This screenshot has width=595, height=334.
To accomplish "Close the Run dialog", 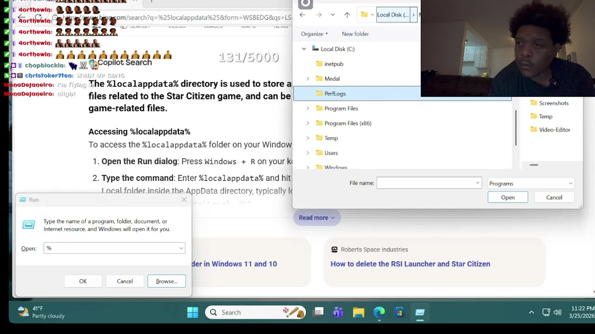I will [x=184, y=199].
